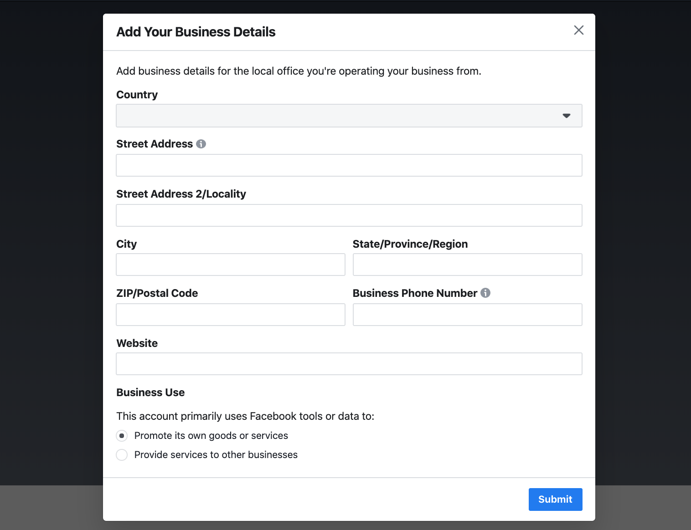The image size is (691, 530).
Task: Click the Business Phone Number input field
Action: [467, 315]
